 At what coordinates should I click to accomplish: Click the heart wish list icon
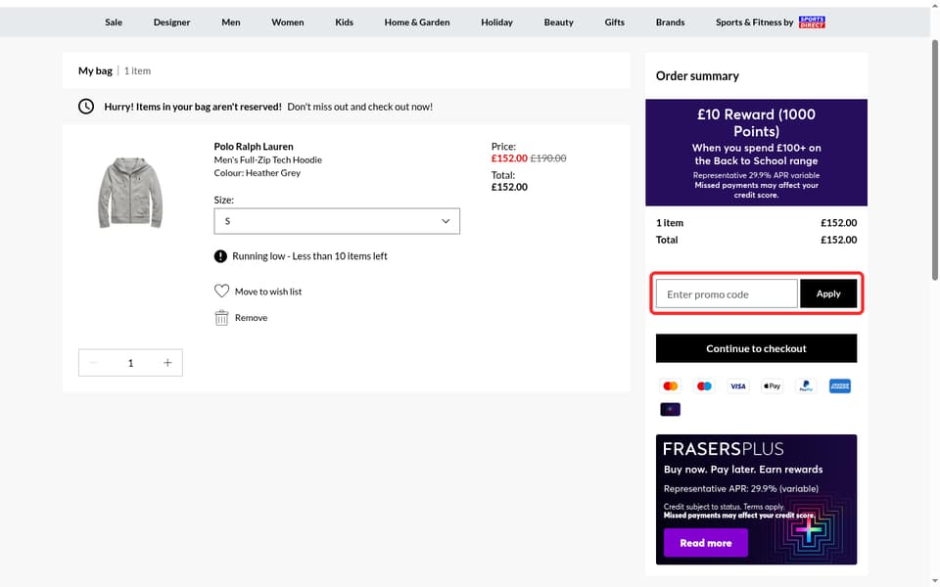click(x=222, y=292)
